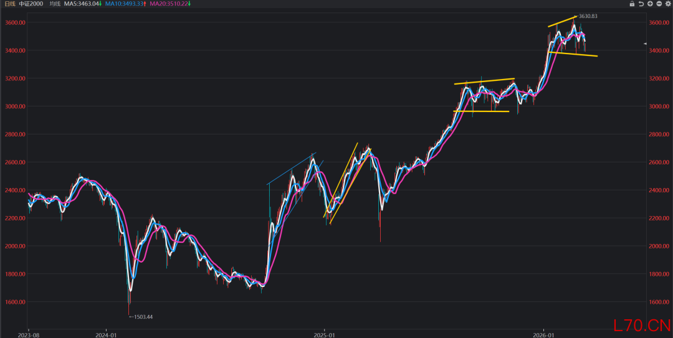Click the 均线 indicator label
The image size is (673, 338).
pyautogui.click(x=55, y=4)
